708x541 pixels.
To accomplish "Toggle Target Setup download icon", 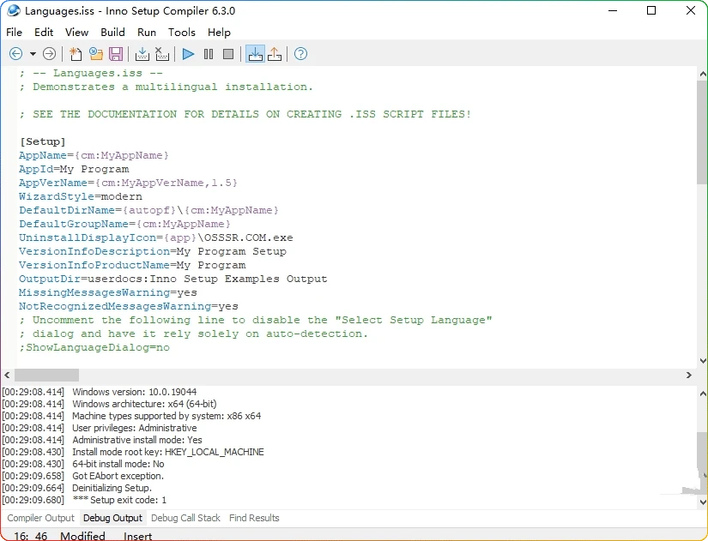I will click(x=255, y=54).
